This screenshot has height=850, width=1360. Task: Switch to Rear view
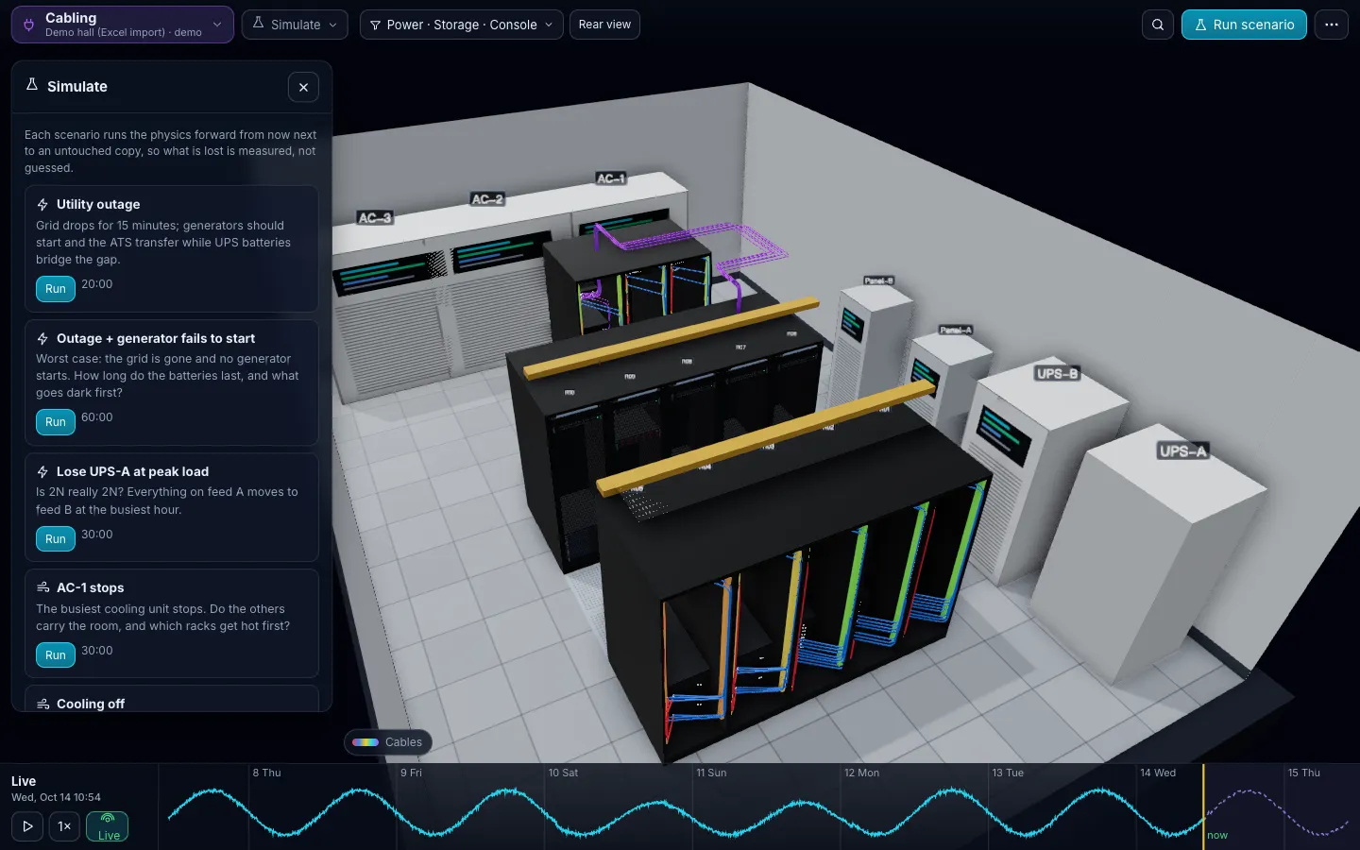tap(604, 25)
